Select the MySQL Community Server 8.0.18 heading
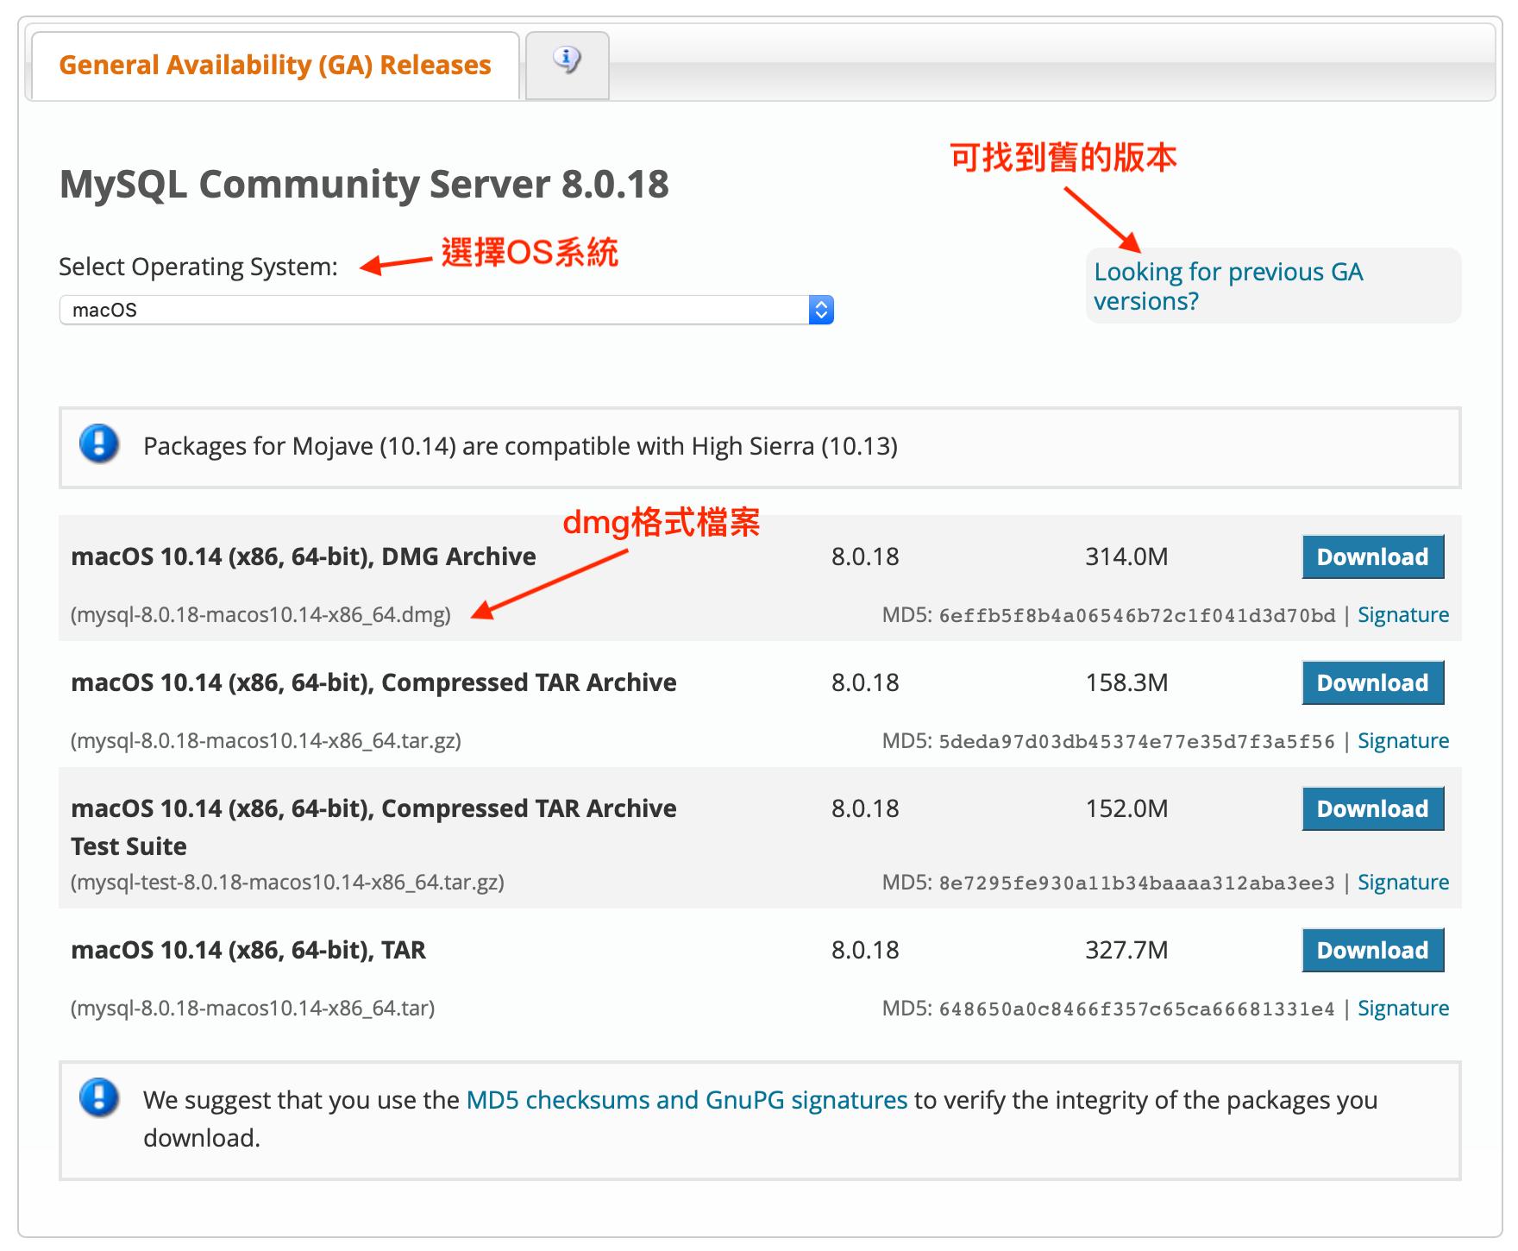 click(364, 185)
